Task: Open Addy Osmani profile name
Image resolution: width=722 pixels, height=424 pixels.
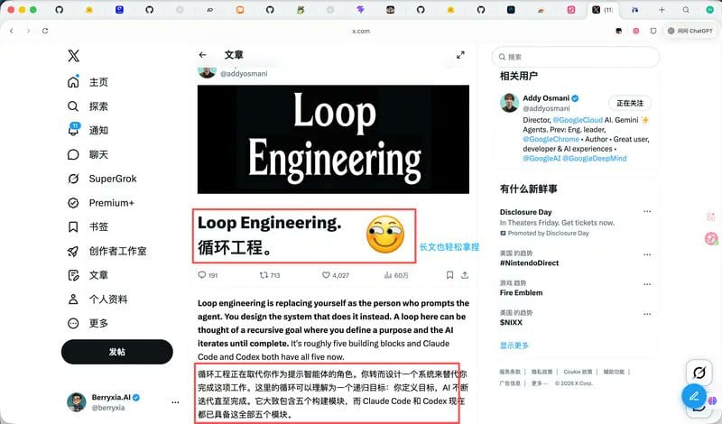Action: point(546,98)
